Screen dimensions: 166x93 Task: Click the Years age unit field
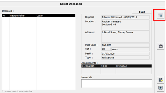[x=130, y=49]
